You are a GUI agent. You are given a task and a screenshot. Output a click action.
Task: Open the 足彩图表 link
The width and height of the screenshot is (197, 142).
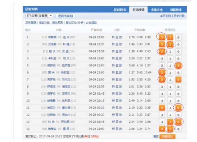(31, 23)
